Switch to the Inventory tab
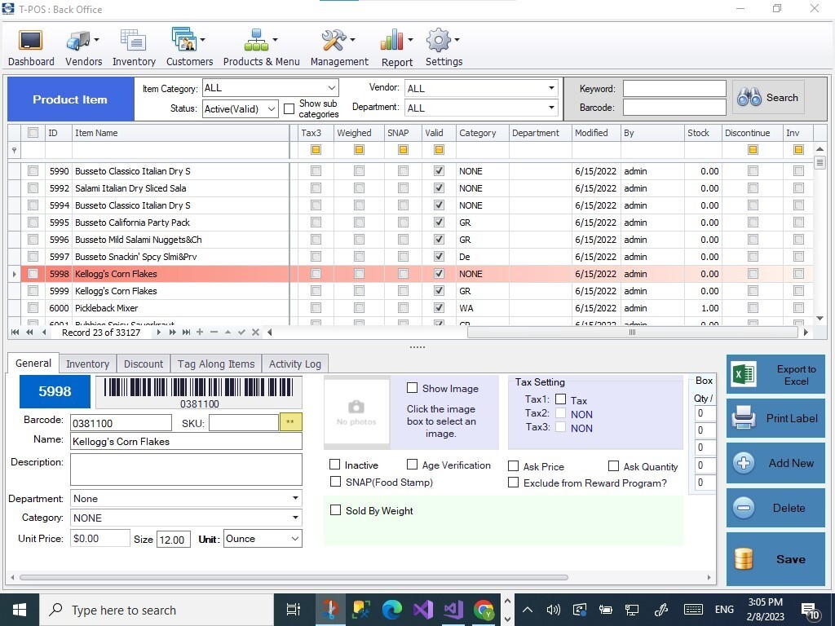835x626 pixels. 87,364
